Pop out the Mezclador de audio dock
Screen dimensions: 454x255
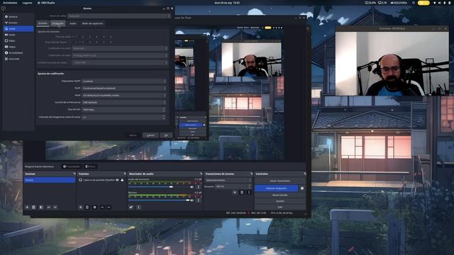click(201, 174)
